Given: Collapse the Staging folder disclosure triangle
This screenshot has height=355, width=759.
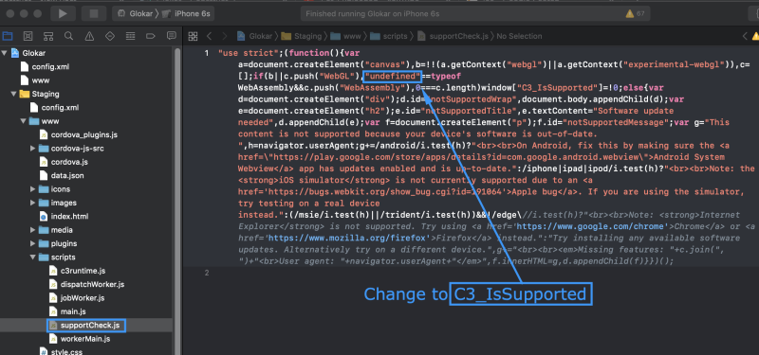Looking at the screenshot, I should coord(13,94).
